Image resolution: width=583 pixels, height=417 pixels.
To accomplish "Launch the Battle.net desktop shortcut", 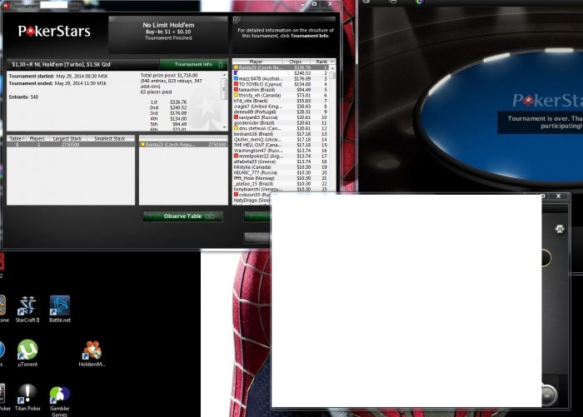I will pyautogui.click(x=60, y=309).
